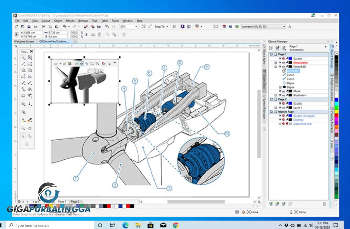This screenshot has width=350, height=229.
Task: Click the Windows Task View button
Action: point(112,225)
